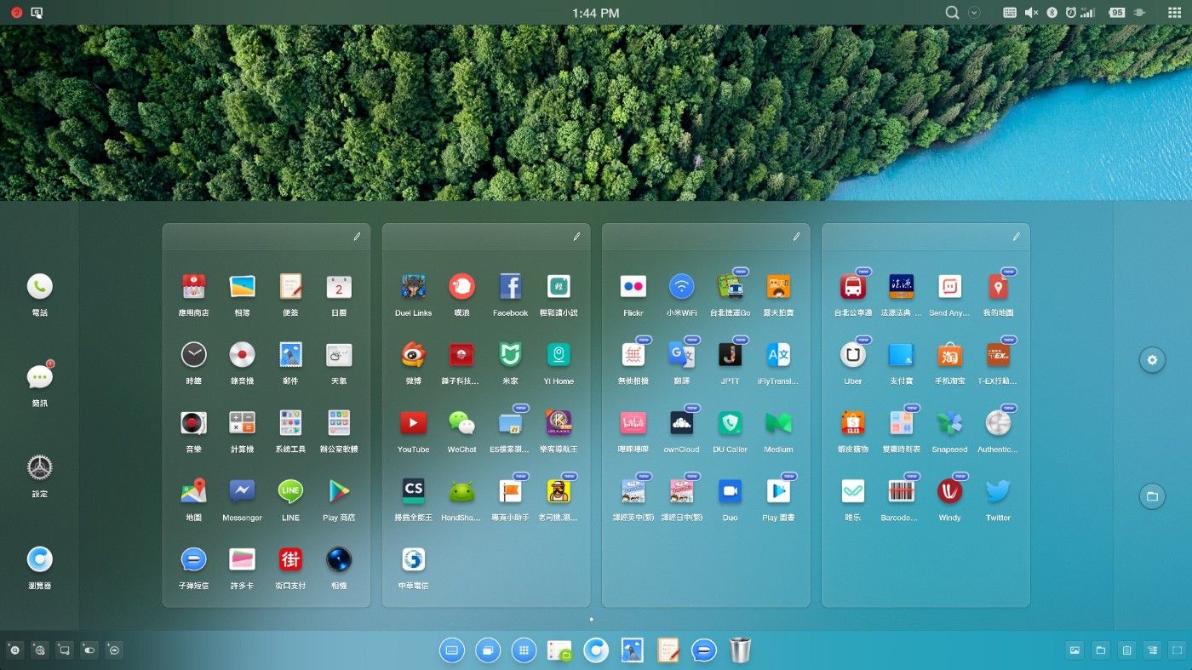The image size is (1192, 670).
Task: Open the Medium app
Action: [x=778, y=423]
